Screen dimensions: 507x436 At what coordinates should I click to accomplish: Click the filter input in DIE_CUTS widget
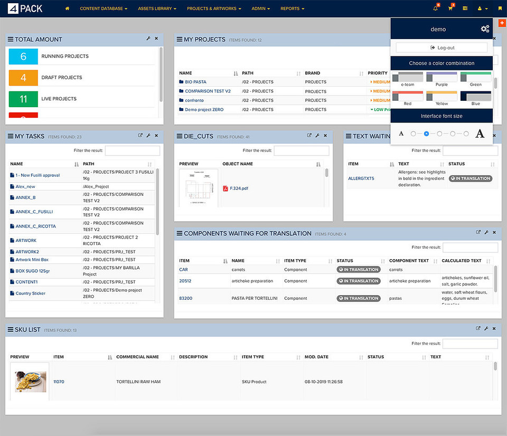tap(302, 150)
